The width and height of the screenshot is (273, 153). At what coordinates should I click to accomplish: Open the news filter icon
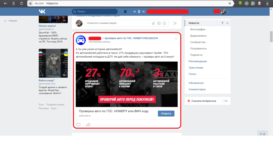tap(222, 23)
